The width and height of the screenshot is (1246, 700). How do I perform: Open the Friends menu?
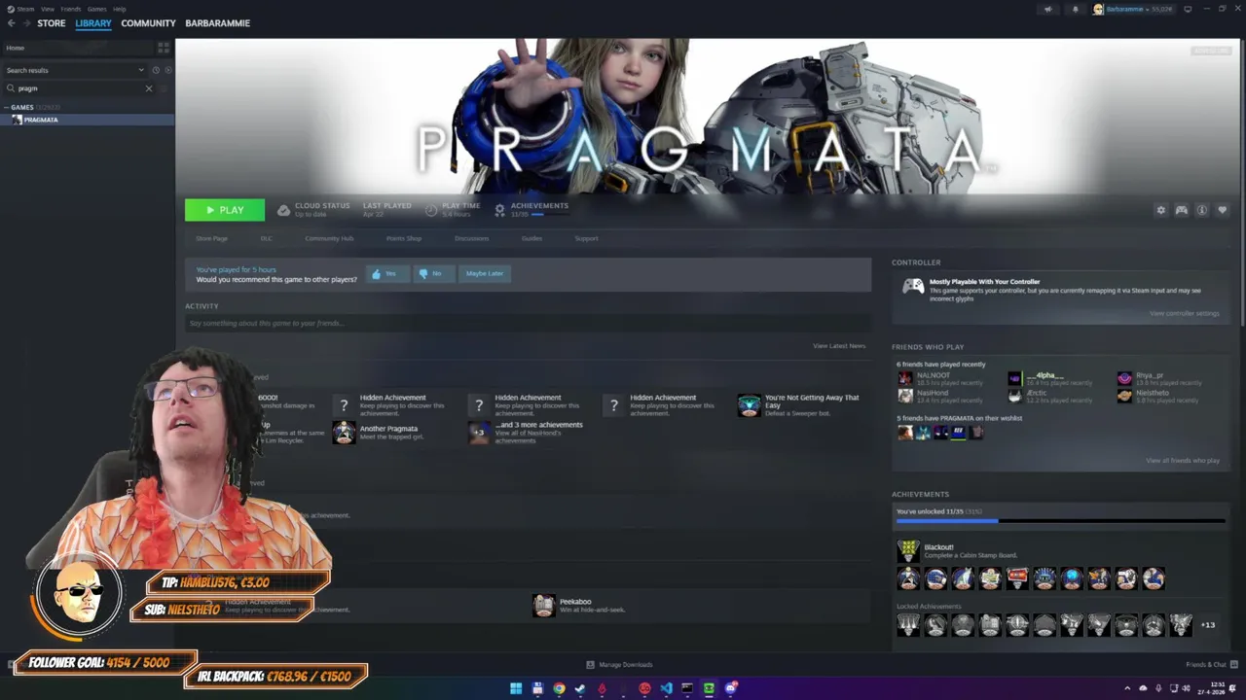coord(71,9)
